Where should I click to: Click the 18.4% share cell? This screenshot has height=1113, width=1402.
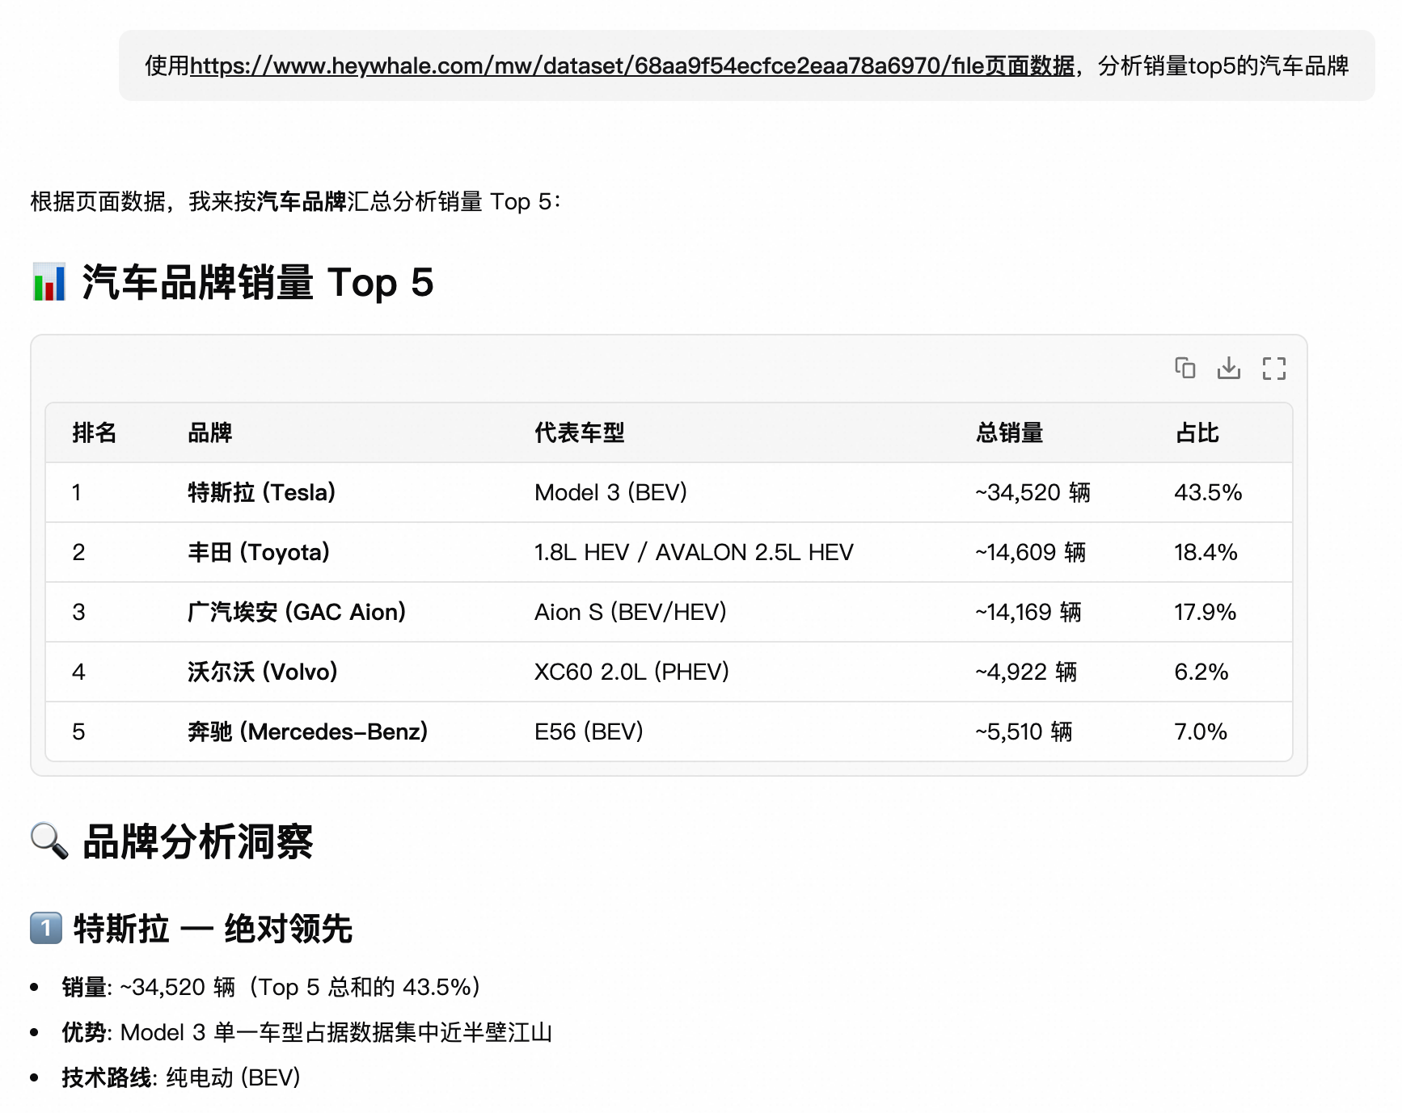tap(1206, 552)
